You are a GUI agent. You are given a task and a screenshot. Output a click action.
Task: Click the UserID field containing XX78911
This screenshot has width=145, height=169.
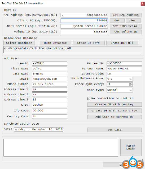50,63
